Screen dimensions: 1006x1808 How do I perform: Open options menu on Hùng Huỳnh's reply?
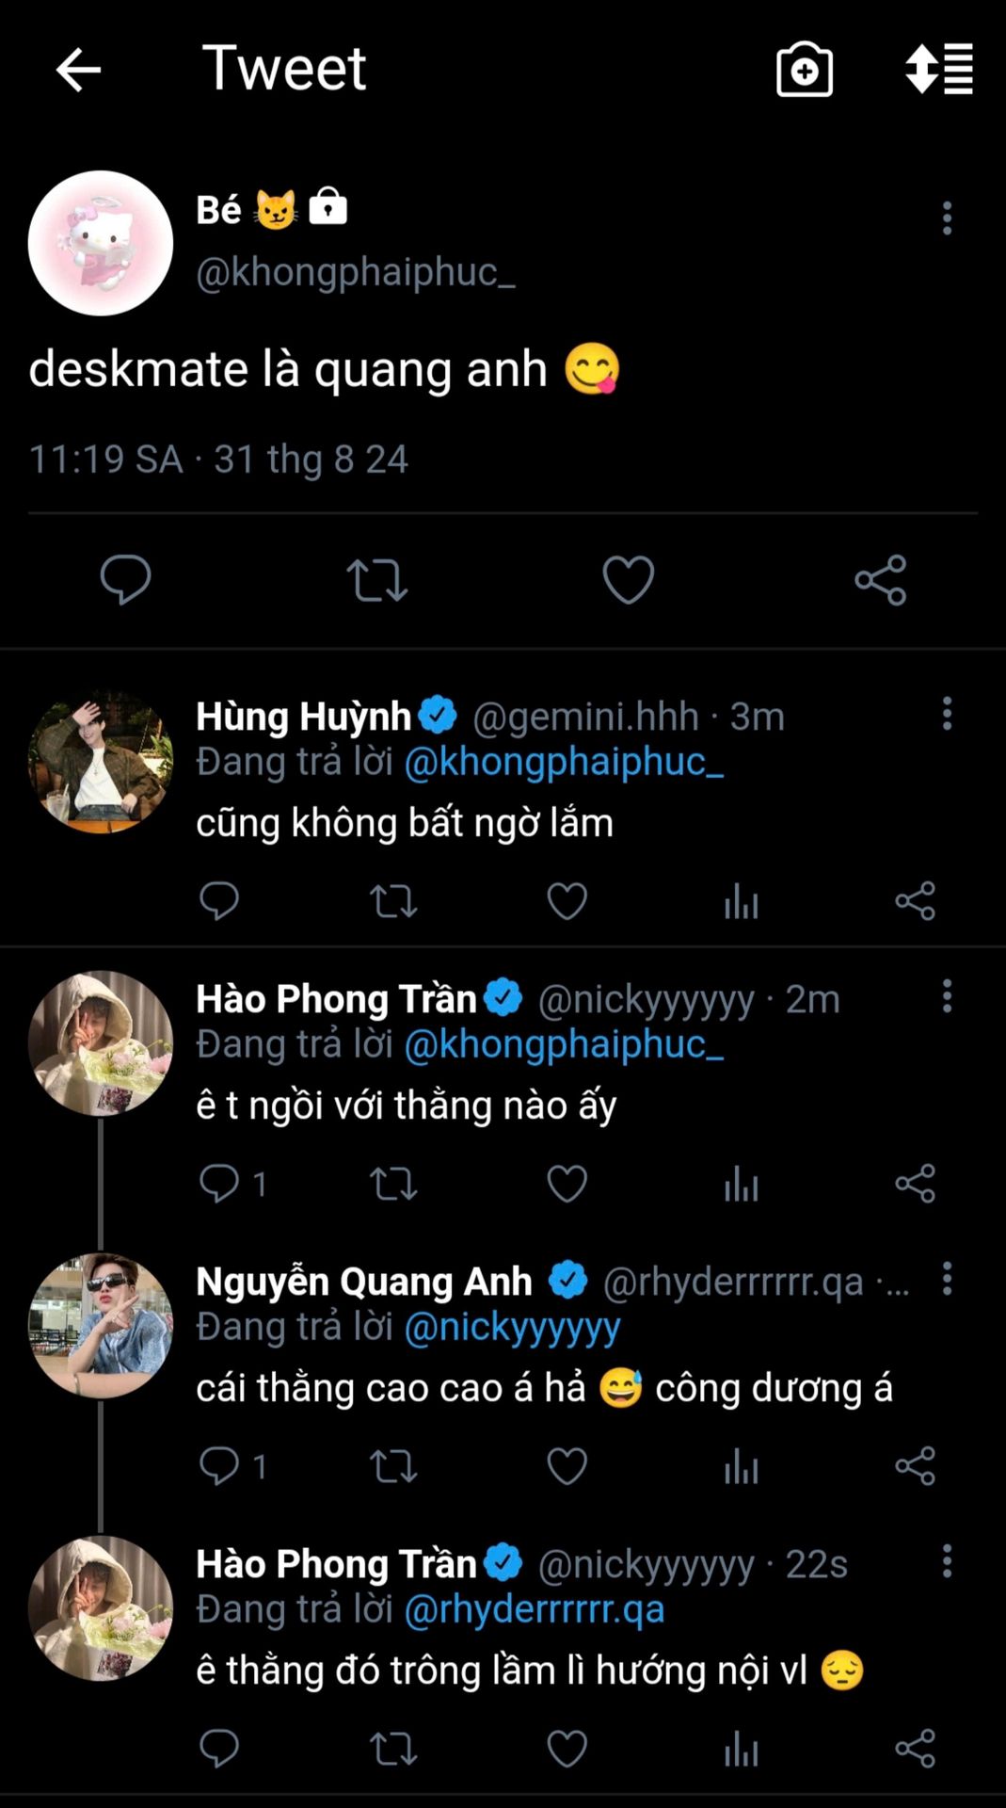click(x=947, y=714)
